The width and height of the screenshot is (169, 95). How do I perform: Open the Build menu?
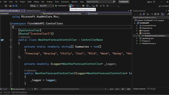click(29, 2)
